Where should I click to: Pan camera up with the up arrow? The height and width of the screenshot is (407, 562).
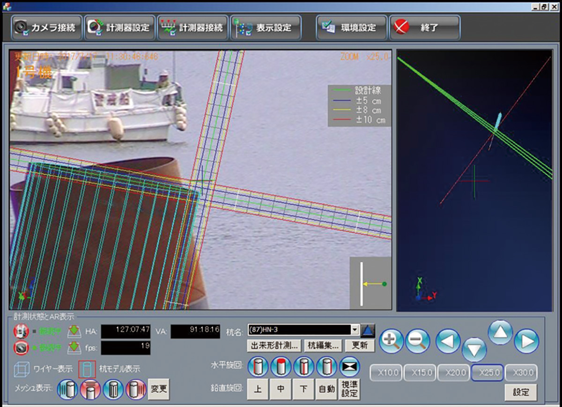(501, 332)
